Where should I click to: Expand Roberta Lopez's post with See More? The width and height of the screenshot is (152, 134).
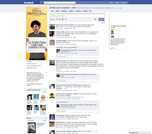pyautogui.click(x=58, y=70)
